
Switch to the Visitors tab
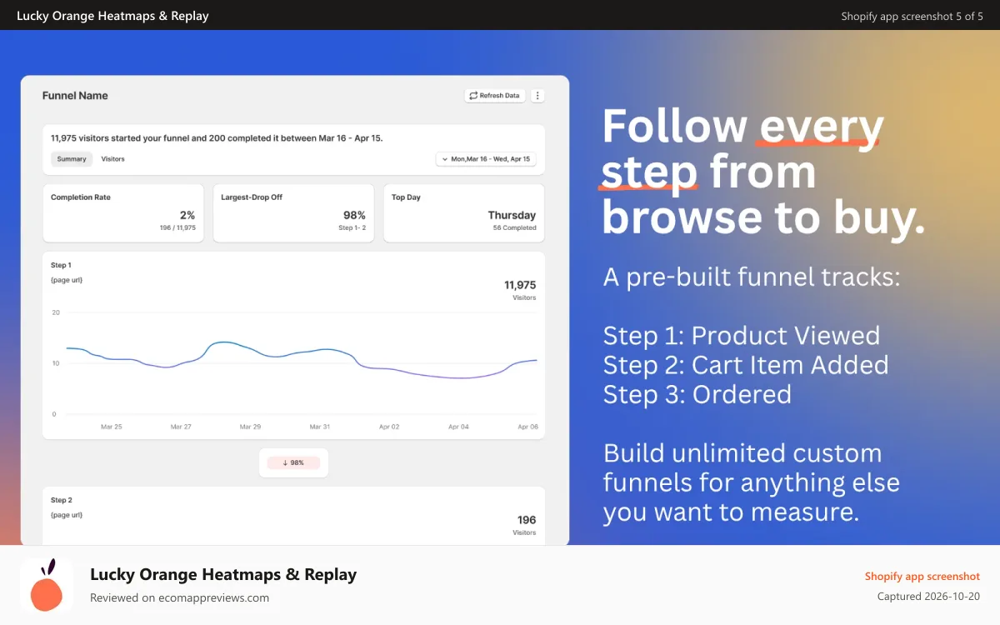[112, 159]
